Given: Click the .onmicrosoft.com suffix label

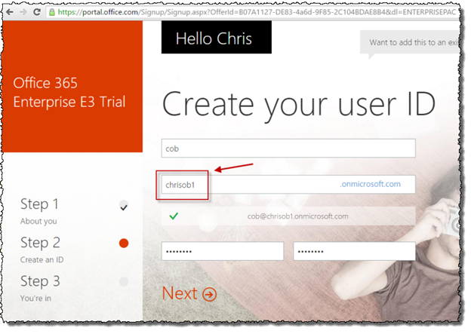Looking at the screenshot, I should pyautogui.click(x=370, y=184).
